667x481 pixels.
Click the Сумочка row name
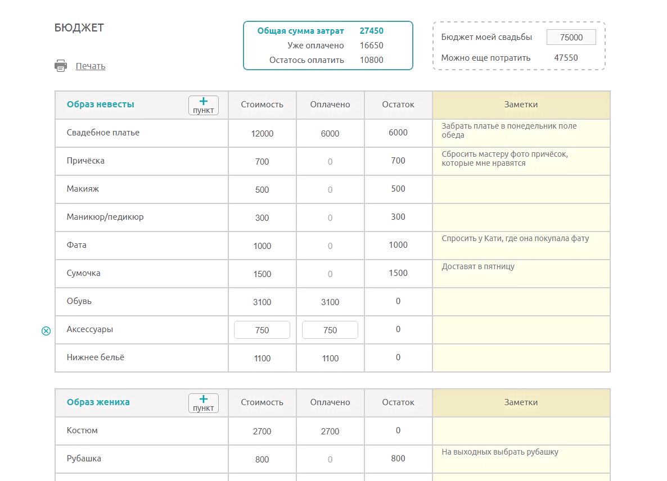point(83,273)
